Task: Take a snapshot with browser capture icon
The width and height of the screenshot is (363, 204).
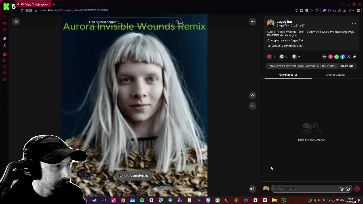Action: point(301,10)
